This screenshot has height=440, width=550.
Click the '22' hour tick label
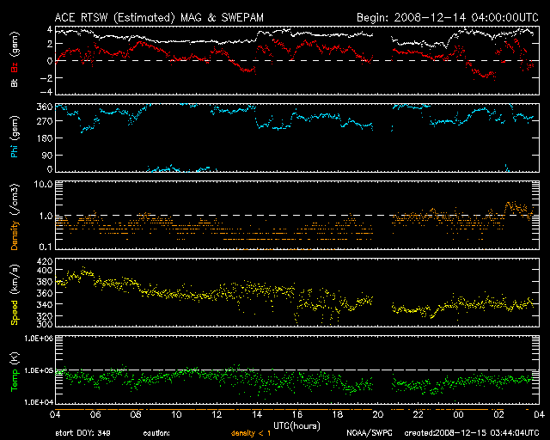pos(419,415)
